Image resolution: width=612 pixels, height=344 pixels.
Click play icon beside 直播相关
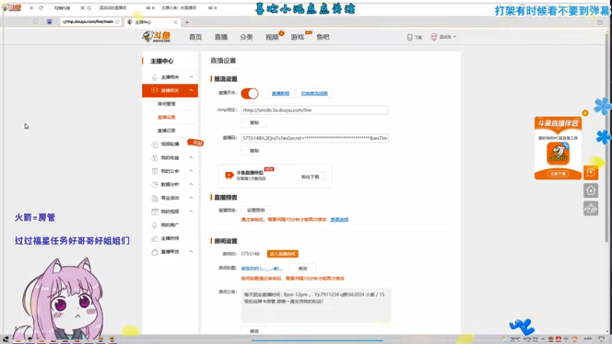pyautogui.click(x=155, y=90)
